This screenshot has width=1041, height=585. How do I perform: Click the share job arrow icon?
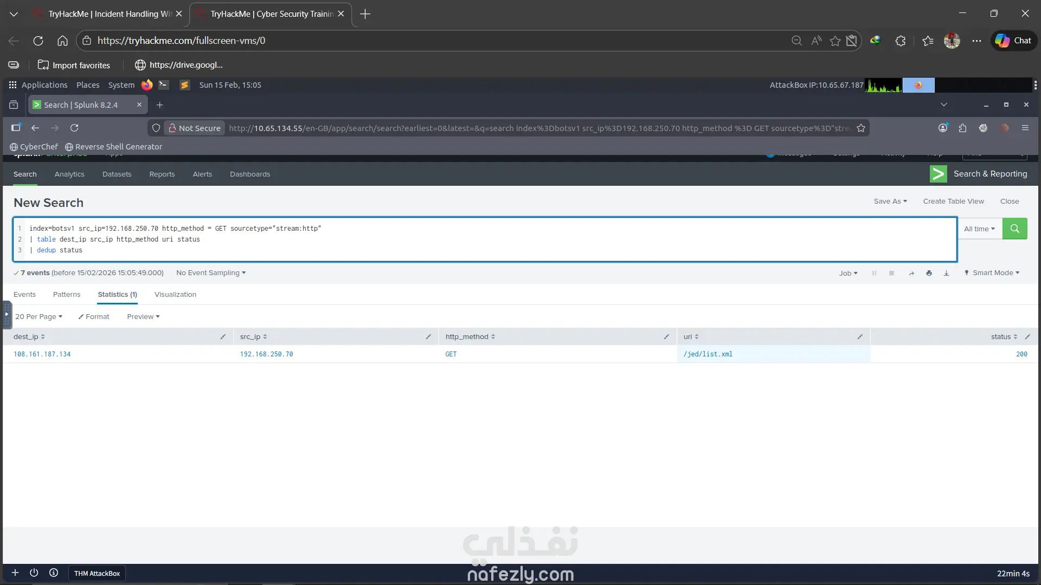point(911,274)
